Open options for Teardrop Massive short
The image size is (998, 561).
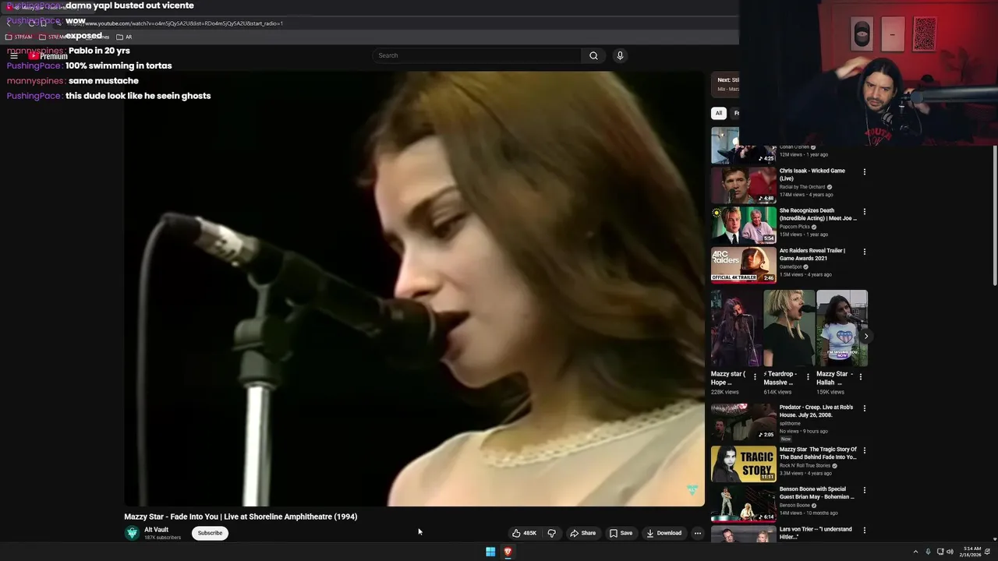point(808,377)
